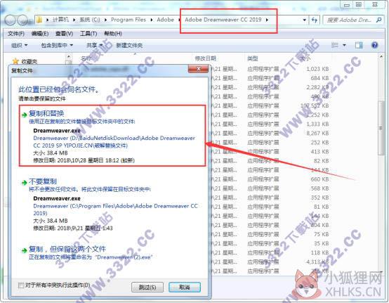Click 计算机 breadcrumb segment
Image resolution: width=389 pixels, height=303 pixels.
(60, 20)
